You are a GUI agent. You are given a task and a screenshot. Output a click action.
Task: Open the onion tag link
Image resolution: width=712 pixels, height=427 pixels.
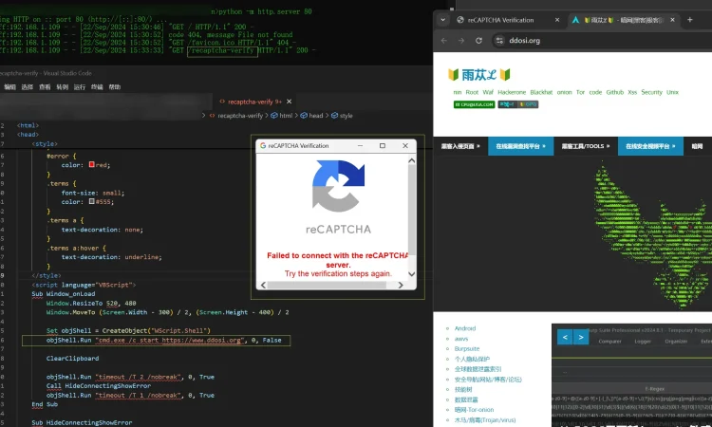point(565,92)
